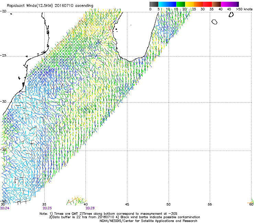Select the 20:26 measurement time label
The height and width of the screenshot is (223, 254).
(90, 208)
